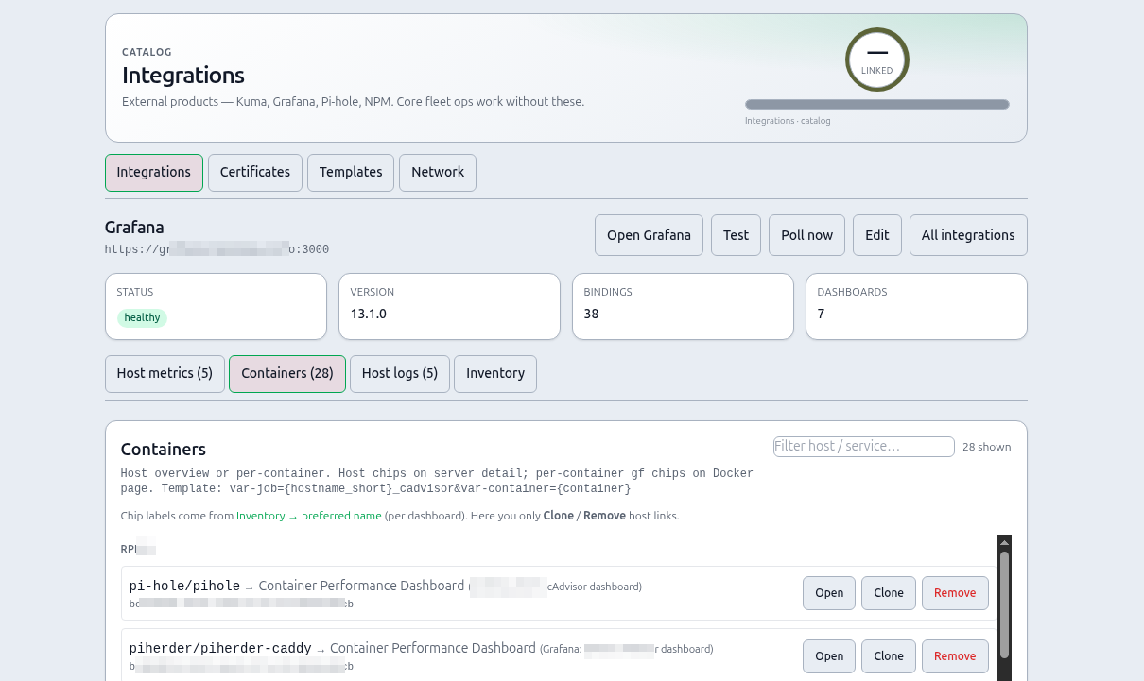Click the Open Grafana button
This screenshot has height=681, width=1144.
tap(649, 235)
